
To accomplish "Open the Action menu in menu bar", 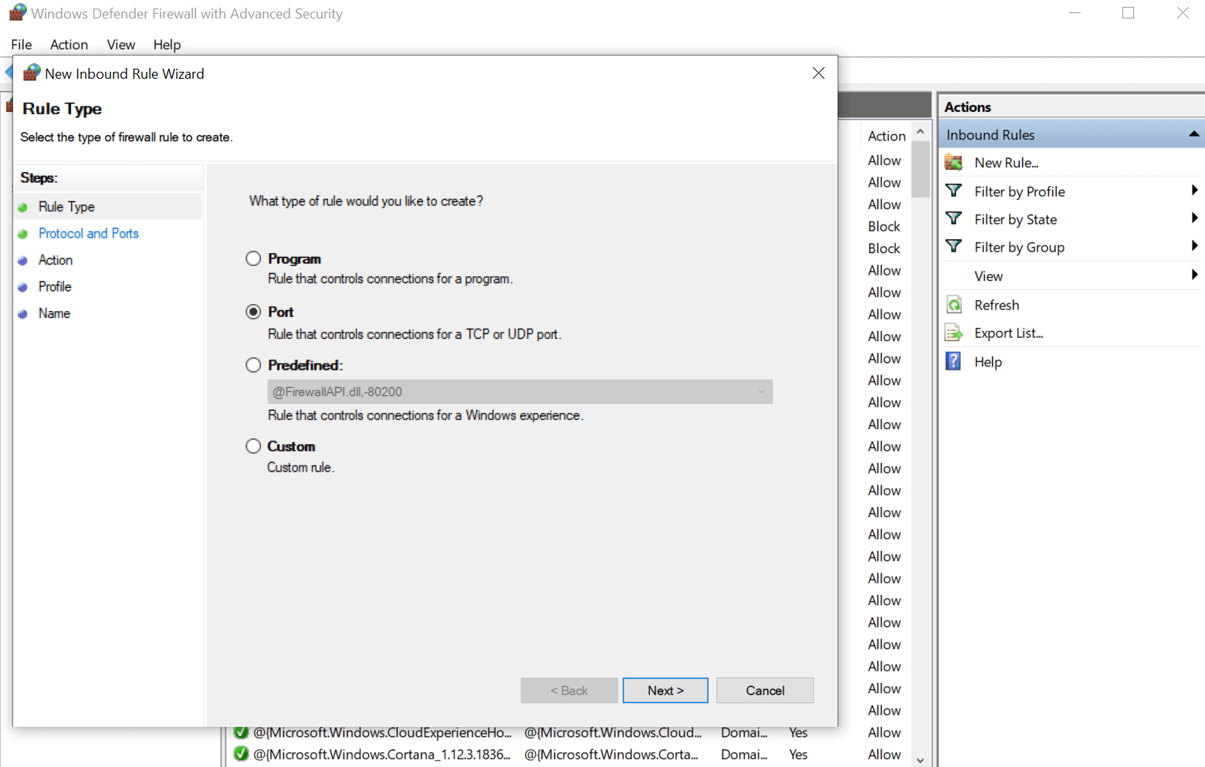I will click(69, 45).
